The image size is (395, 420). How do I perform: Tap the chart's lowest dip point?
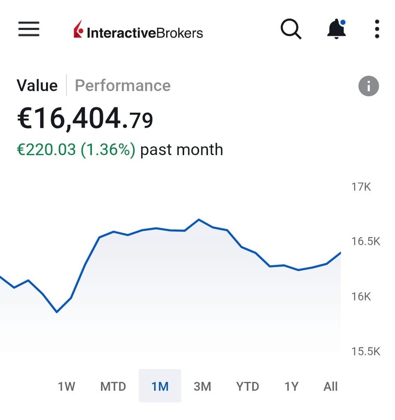click(57, 312)
